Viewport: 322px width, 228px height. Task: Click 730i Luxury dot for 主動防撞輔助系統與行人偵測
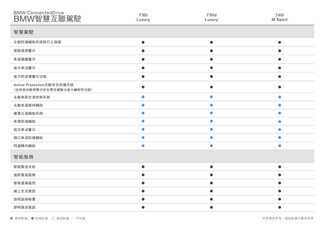tap(143, 42)
